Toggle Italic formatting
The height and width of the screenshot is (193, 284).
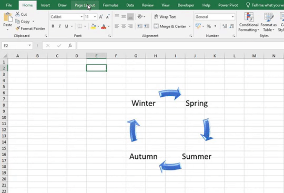click(59, 26)
